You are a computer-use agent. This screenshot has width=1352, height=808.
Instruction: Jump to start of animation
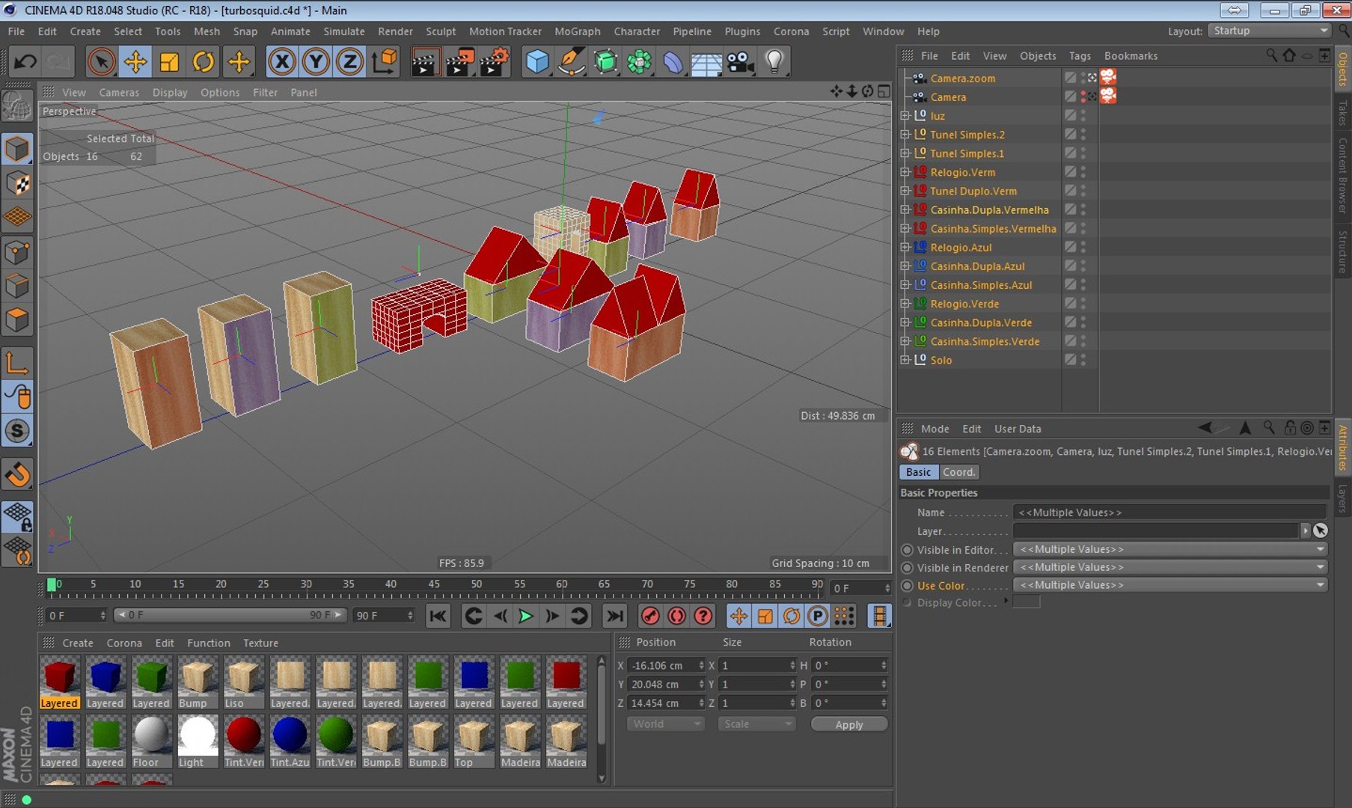(438, 616)
